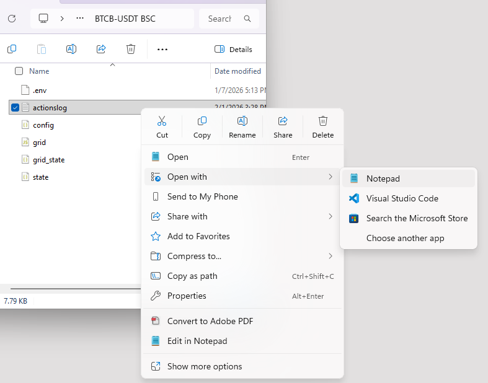
Task: Choose Send to My Phone
Action: [x=242, y=196]
